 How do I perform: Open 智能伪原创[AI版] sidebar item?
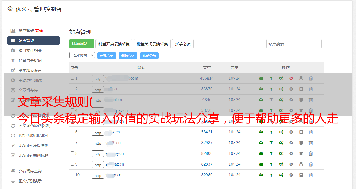[33, 136]
